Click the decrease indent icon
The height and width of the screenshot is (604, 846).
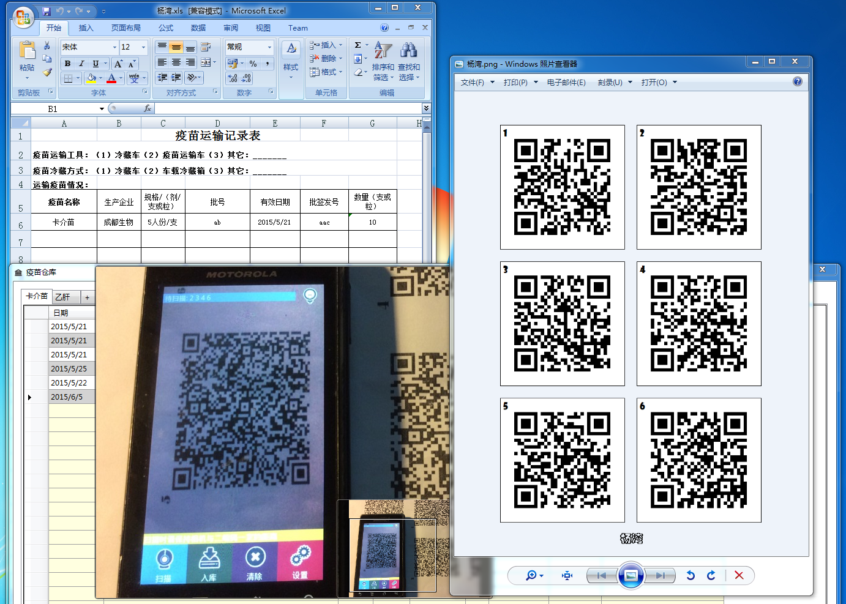pos(162,78)
